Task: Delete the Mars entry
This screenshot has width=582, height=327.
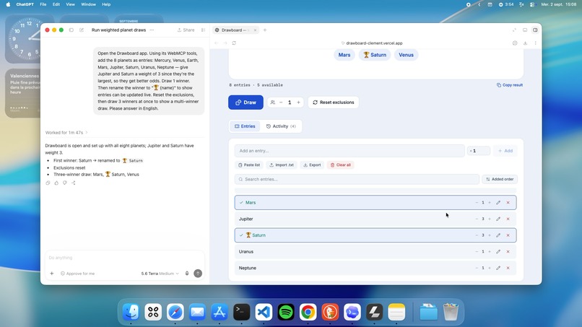Action: (x=508, y=203)
